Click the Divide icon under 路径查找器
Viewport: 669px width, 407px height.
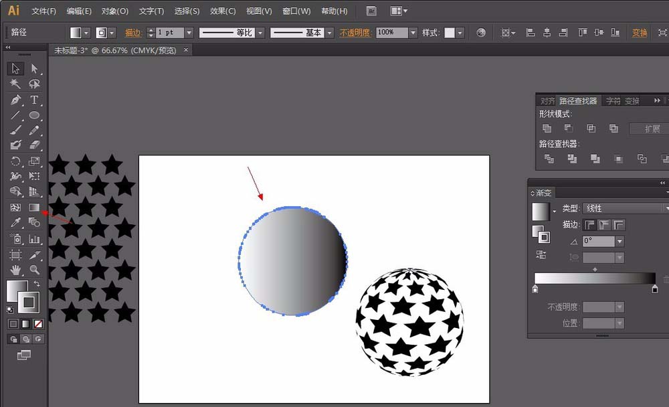[x=550, y=159]
